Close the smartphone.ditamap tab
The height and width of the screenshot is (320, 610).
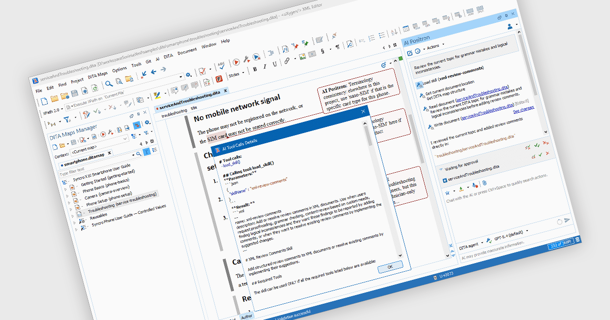(109, 153)
